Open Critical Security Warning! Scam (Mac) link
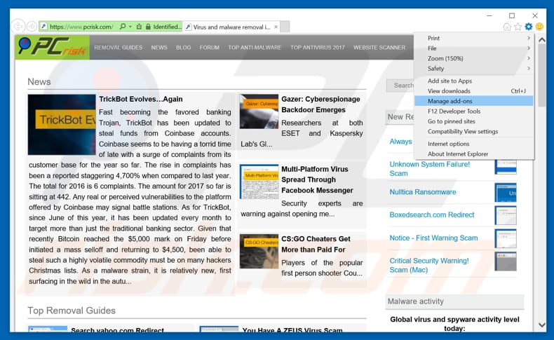 point(429,265)
